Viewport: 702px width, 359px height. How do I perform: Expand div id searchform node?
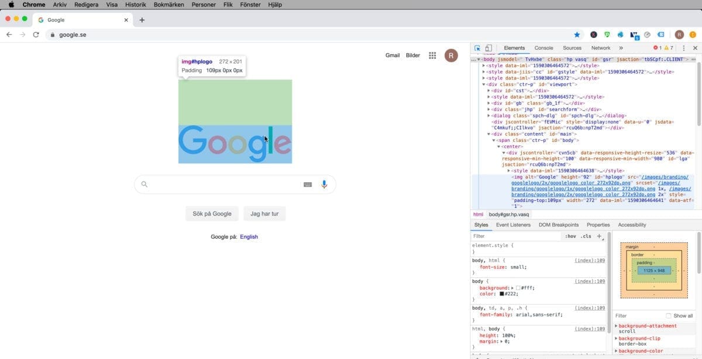point(489,109)
